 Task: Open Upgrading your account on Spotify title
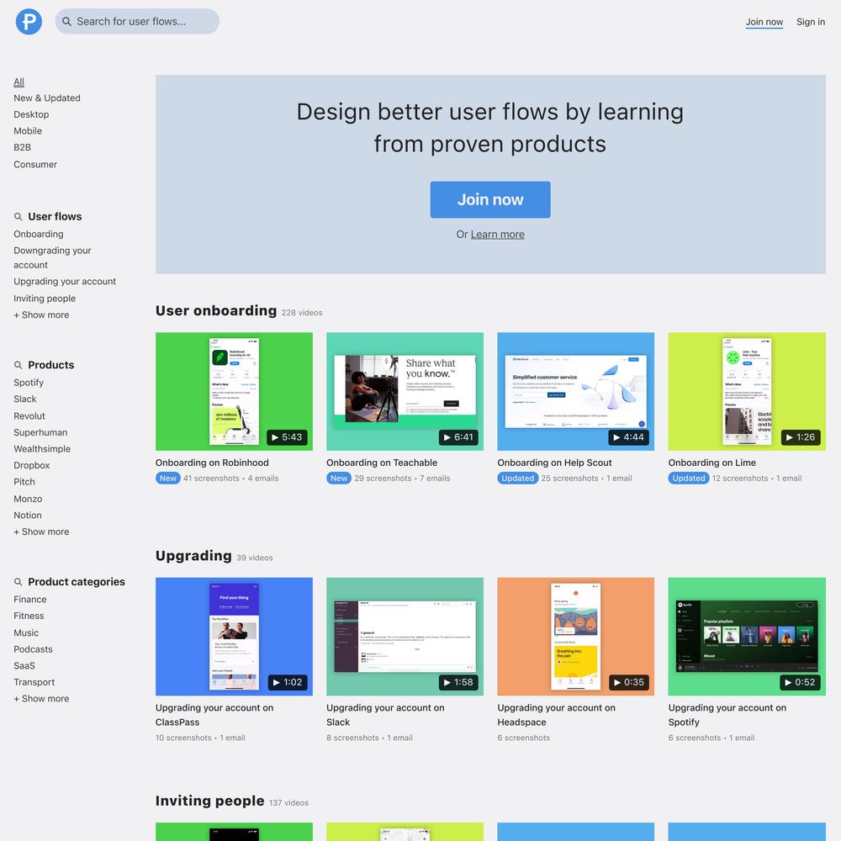coord(727,716)
